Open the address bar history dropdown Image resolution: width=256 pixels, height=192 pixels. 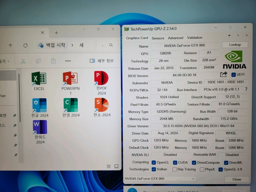[x=103, y=46]
